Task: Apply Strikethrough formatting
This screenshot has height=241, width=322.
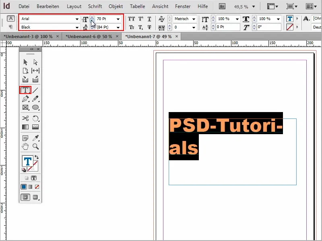Action: [x=149, y=27]
